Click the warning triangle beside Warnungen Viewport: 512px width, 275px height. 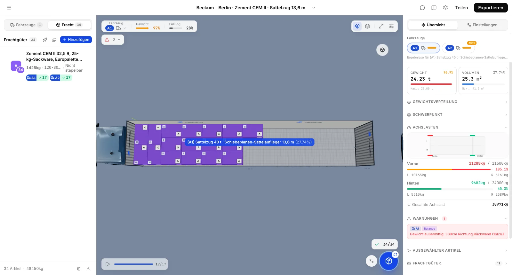coord(409,219)
